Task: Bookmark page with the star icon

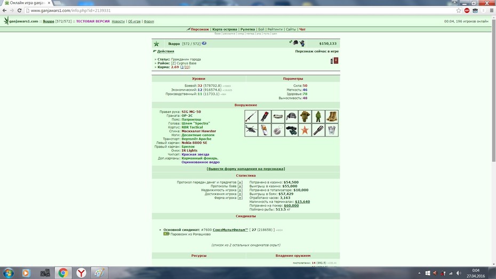Action: [x=459, y=11]
